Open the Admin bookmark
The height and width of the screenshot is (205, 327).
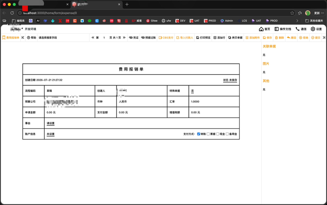227,21
